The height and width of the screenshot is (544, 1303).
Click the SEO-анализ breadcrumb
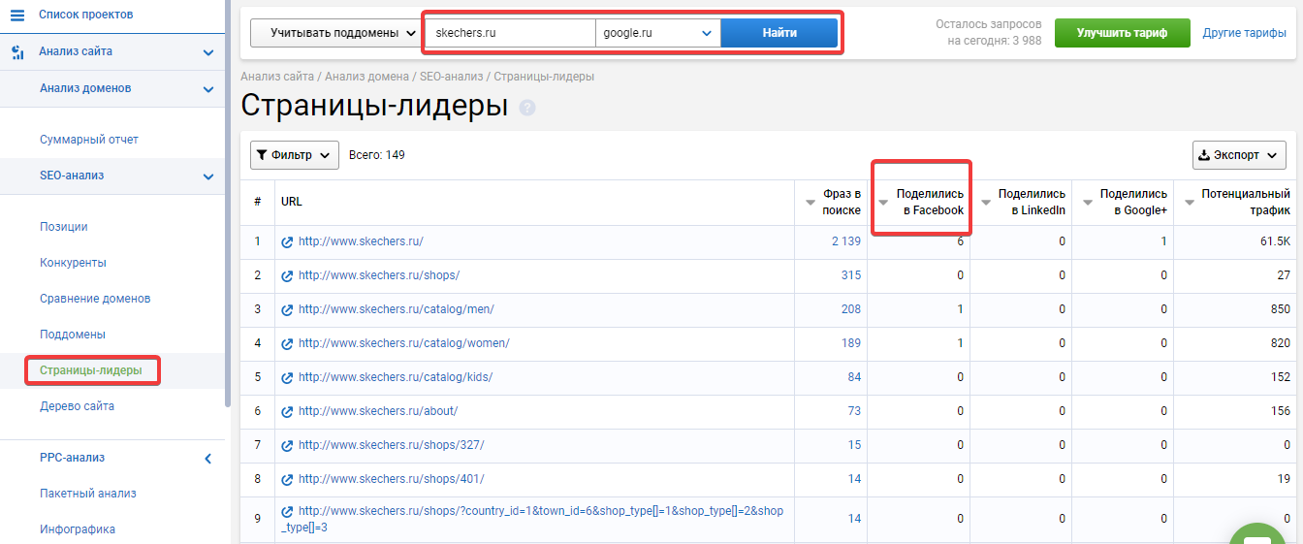pyautogui.click(x=451, y=76)
